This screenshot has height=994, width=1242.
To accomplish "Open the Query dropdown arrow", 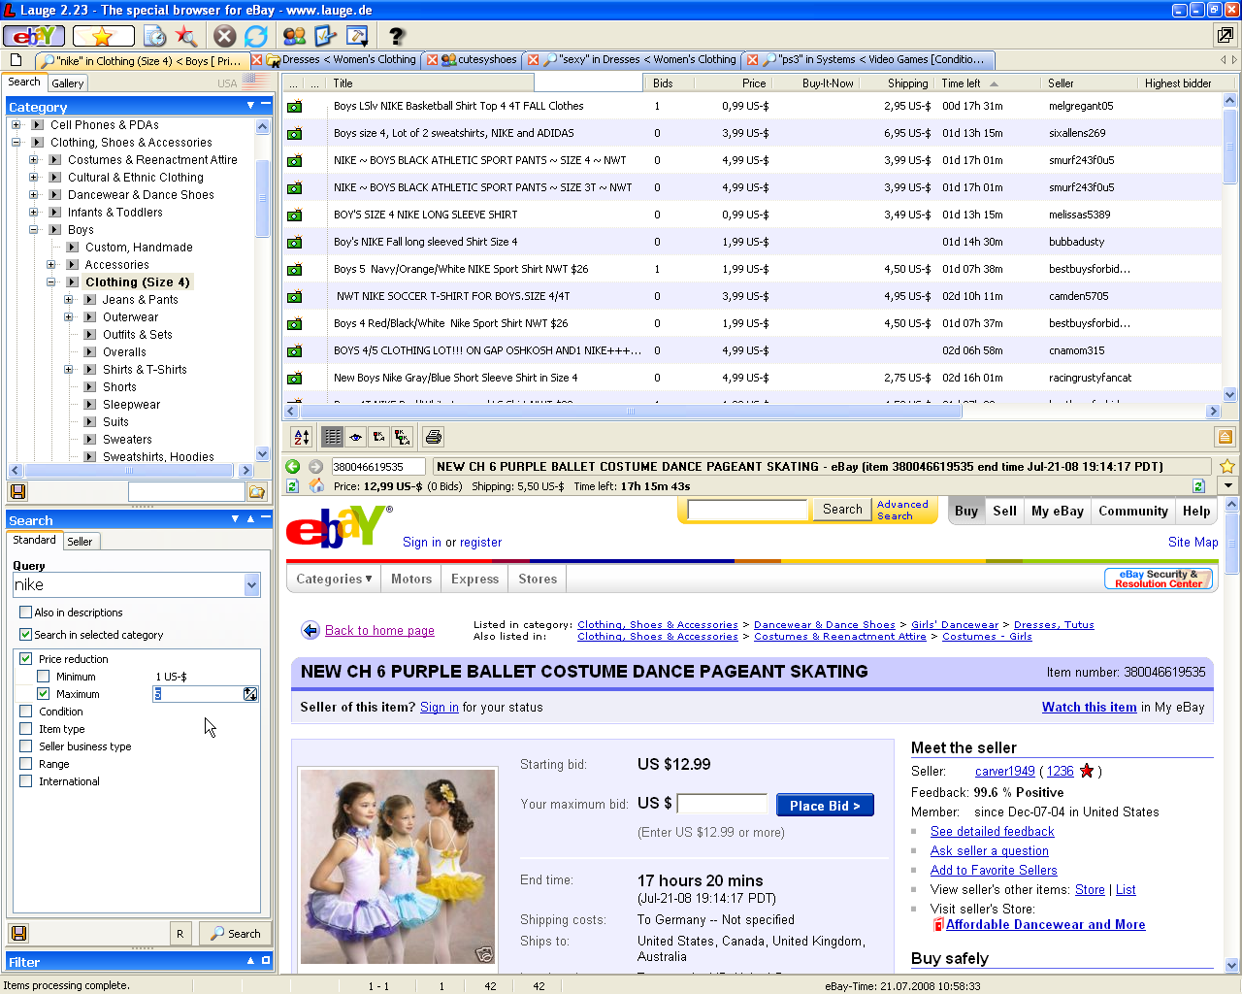I will point(252,584).
